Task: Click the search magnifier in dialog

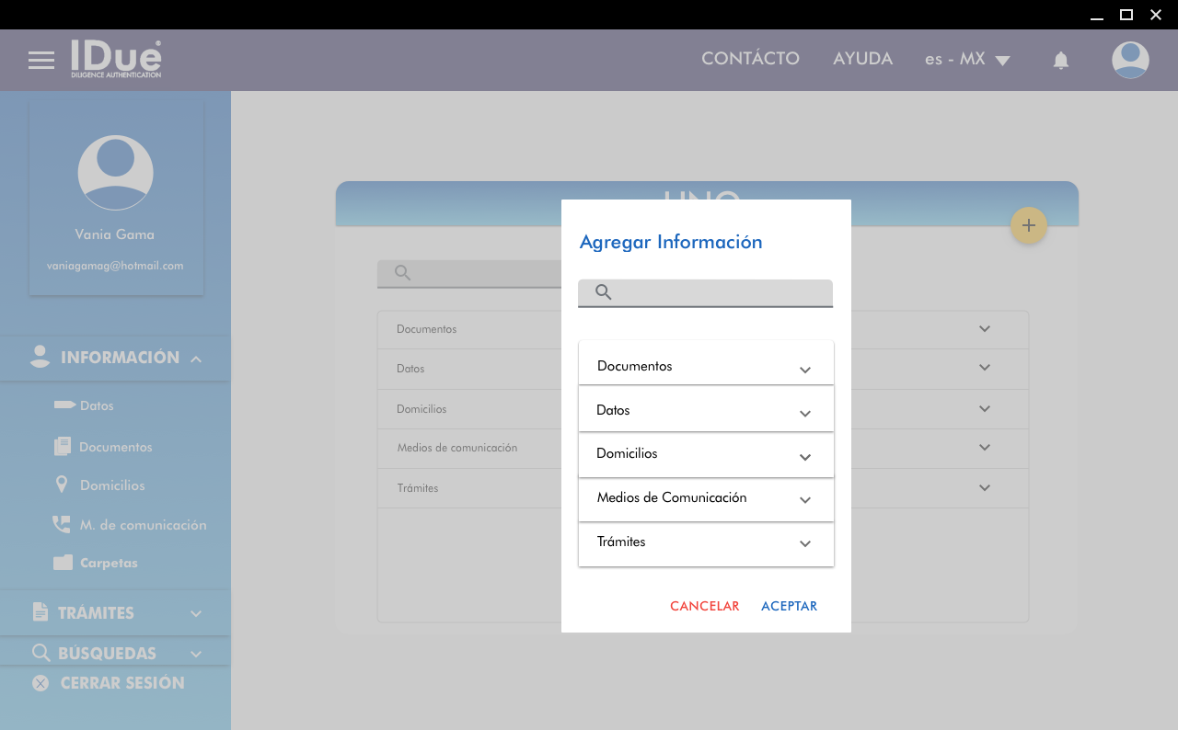Action: tap(604, 292)
